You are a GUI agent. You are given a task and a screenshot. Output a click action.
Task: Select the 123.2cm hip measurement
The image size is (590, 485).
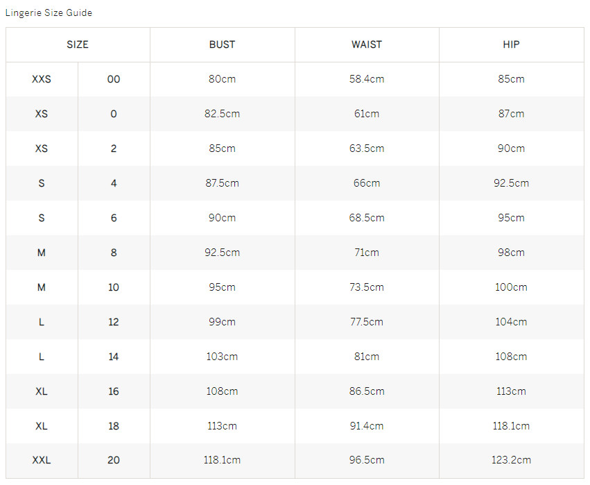coord(511,460)
